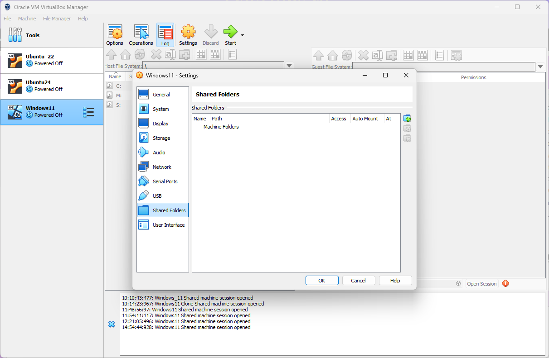Click the remove shared folder icon
Screen dimensions: 549x358
[407, 138]
